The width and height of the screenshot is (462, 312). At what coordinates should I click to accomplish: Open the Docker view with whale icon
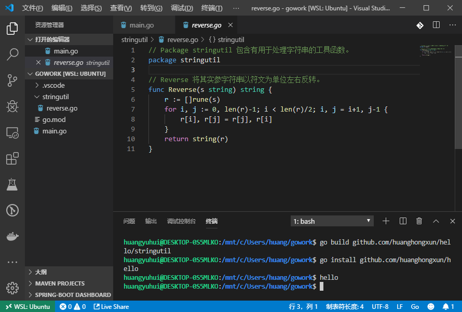click(x=12, y=236)
